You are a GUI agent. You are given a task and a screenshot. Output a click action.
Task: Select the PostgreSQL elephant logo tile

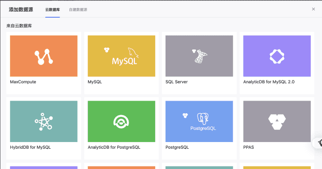(x=199, y=121)
